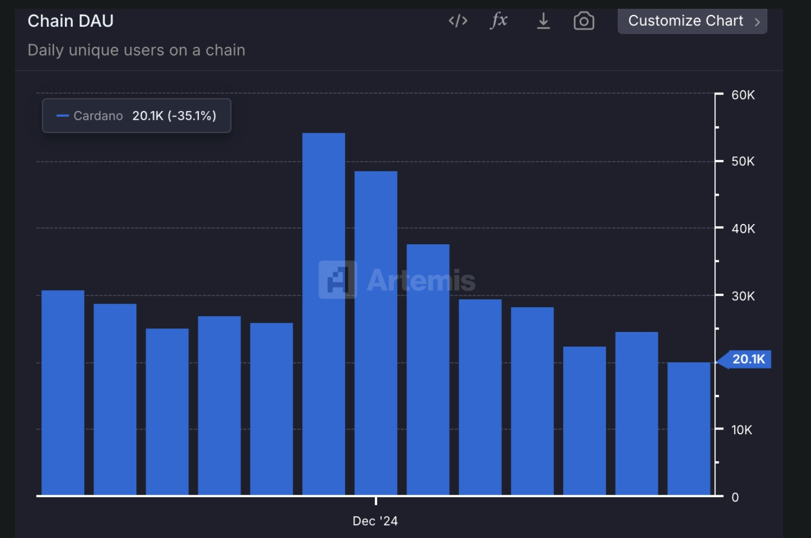The height and width of the screenshot is (538, 811).
Task: Take a chart screenshot with camera icon
Action: point(584,21)
